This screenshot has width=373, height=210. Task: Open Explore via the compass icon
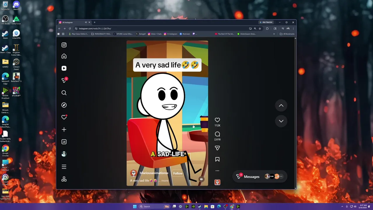click(64, 105)
